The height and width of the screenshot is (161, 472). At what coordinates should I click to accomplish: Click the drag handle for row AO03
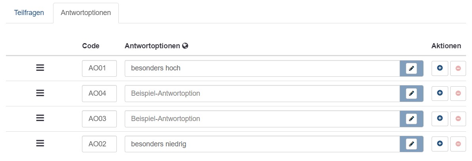(x=40, y=119)
